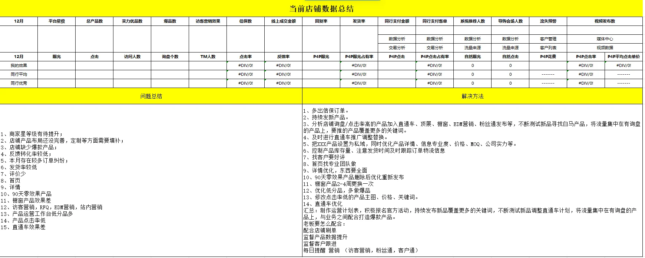Click the blank 访问人数 cell in 同行平均 row
Image resolution: width=645 pixels, height=258 pixels.
point(132,74)
